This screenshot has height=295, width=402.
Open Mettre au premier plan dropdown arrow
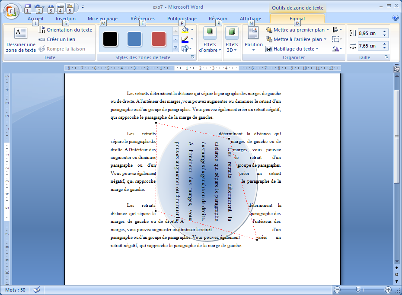point(328,30)
